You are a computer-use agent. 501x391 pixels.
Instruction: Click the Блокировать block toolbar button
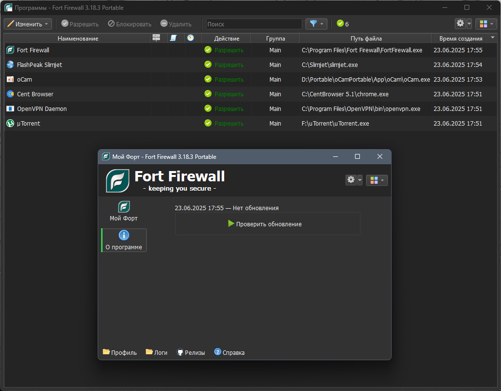[129, 24]
